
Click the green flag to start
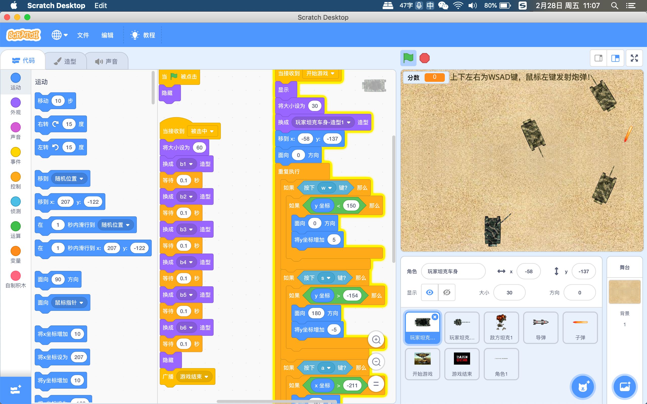point(409,58)
